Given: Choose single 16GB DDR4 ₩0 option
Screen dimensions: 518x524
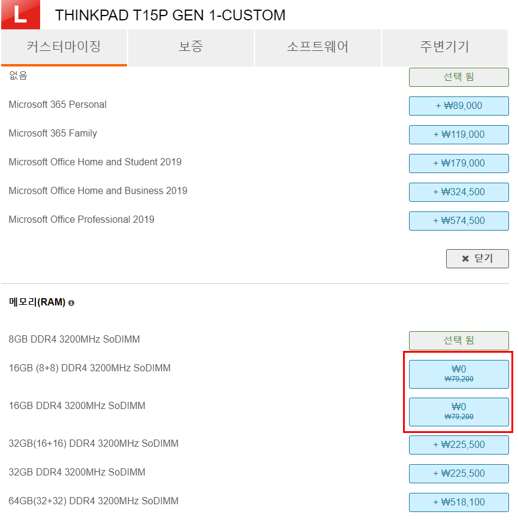Looking at the screenshot, I should (459, 412).
